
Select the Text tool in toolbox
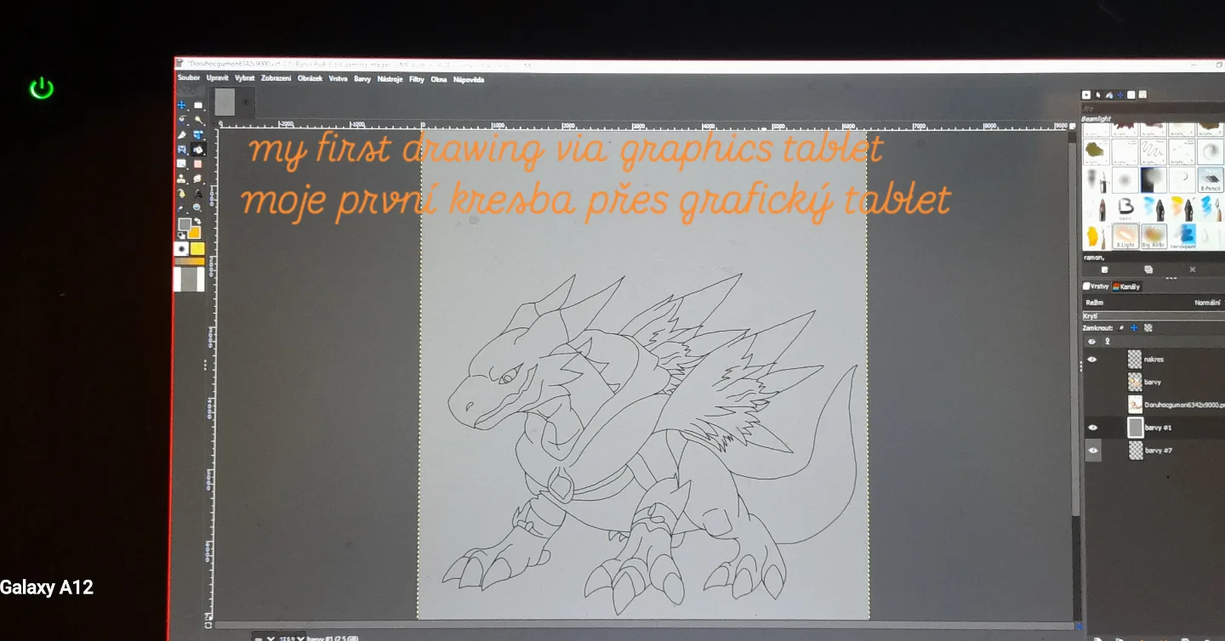[198, 193]
